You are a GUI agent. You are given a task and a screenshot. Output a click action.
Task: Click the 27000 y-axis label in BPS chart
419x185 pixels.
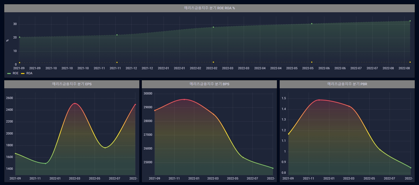click(x=148, y=135)
